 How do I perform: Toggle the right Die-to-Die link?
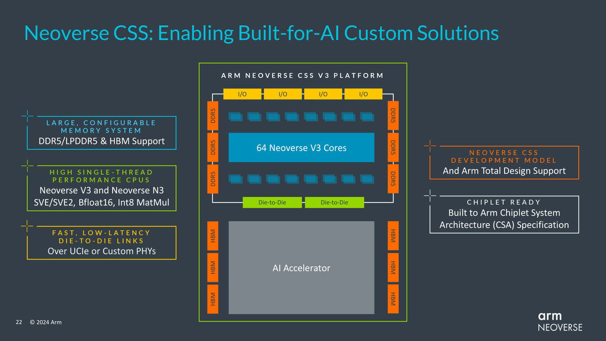[x=334, y=202]
